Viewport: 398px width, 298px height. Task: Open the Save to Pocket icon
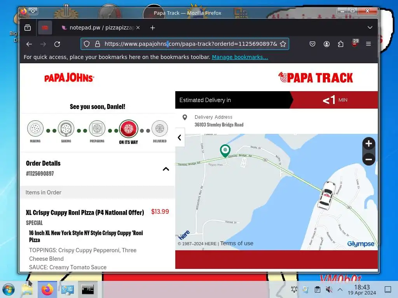pyautogui.click(x=312, y=44)
